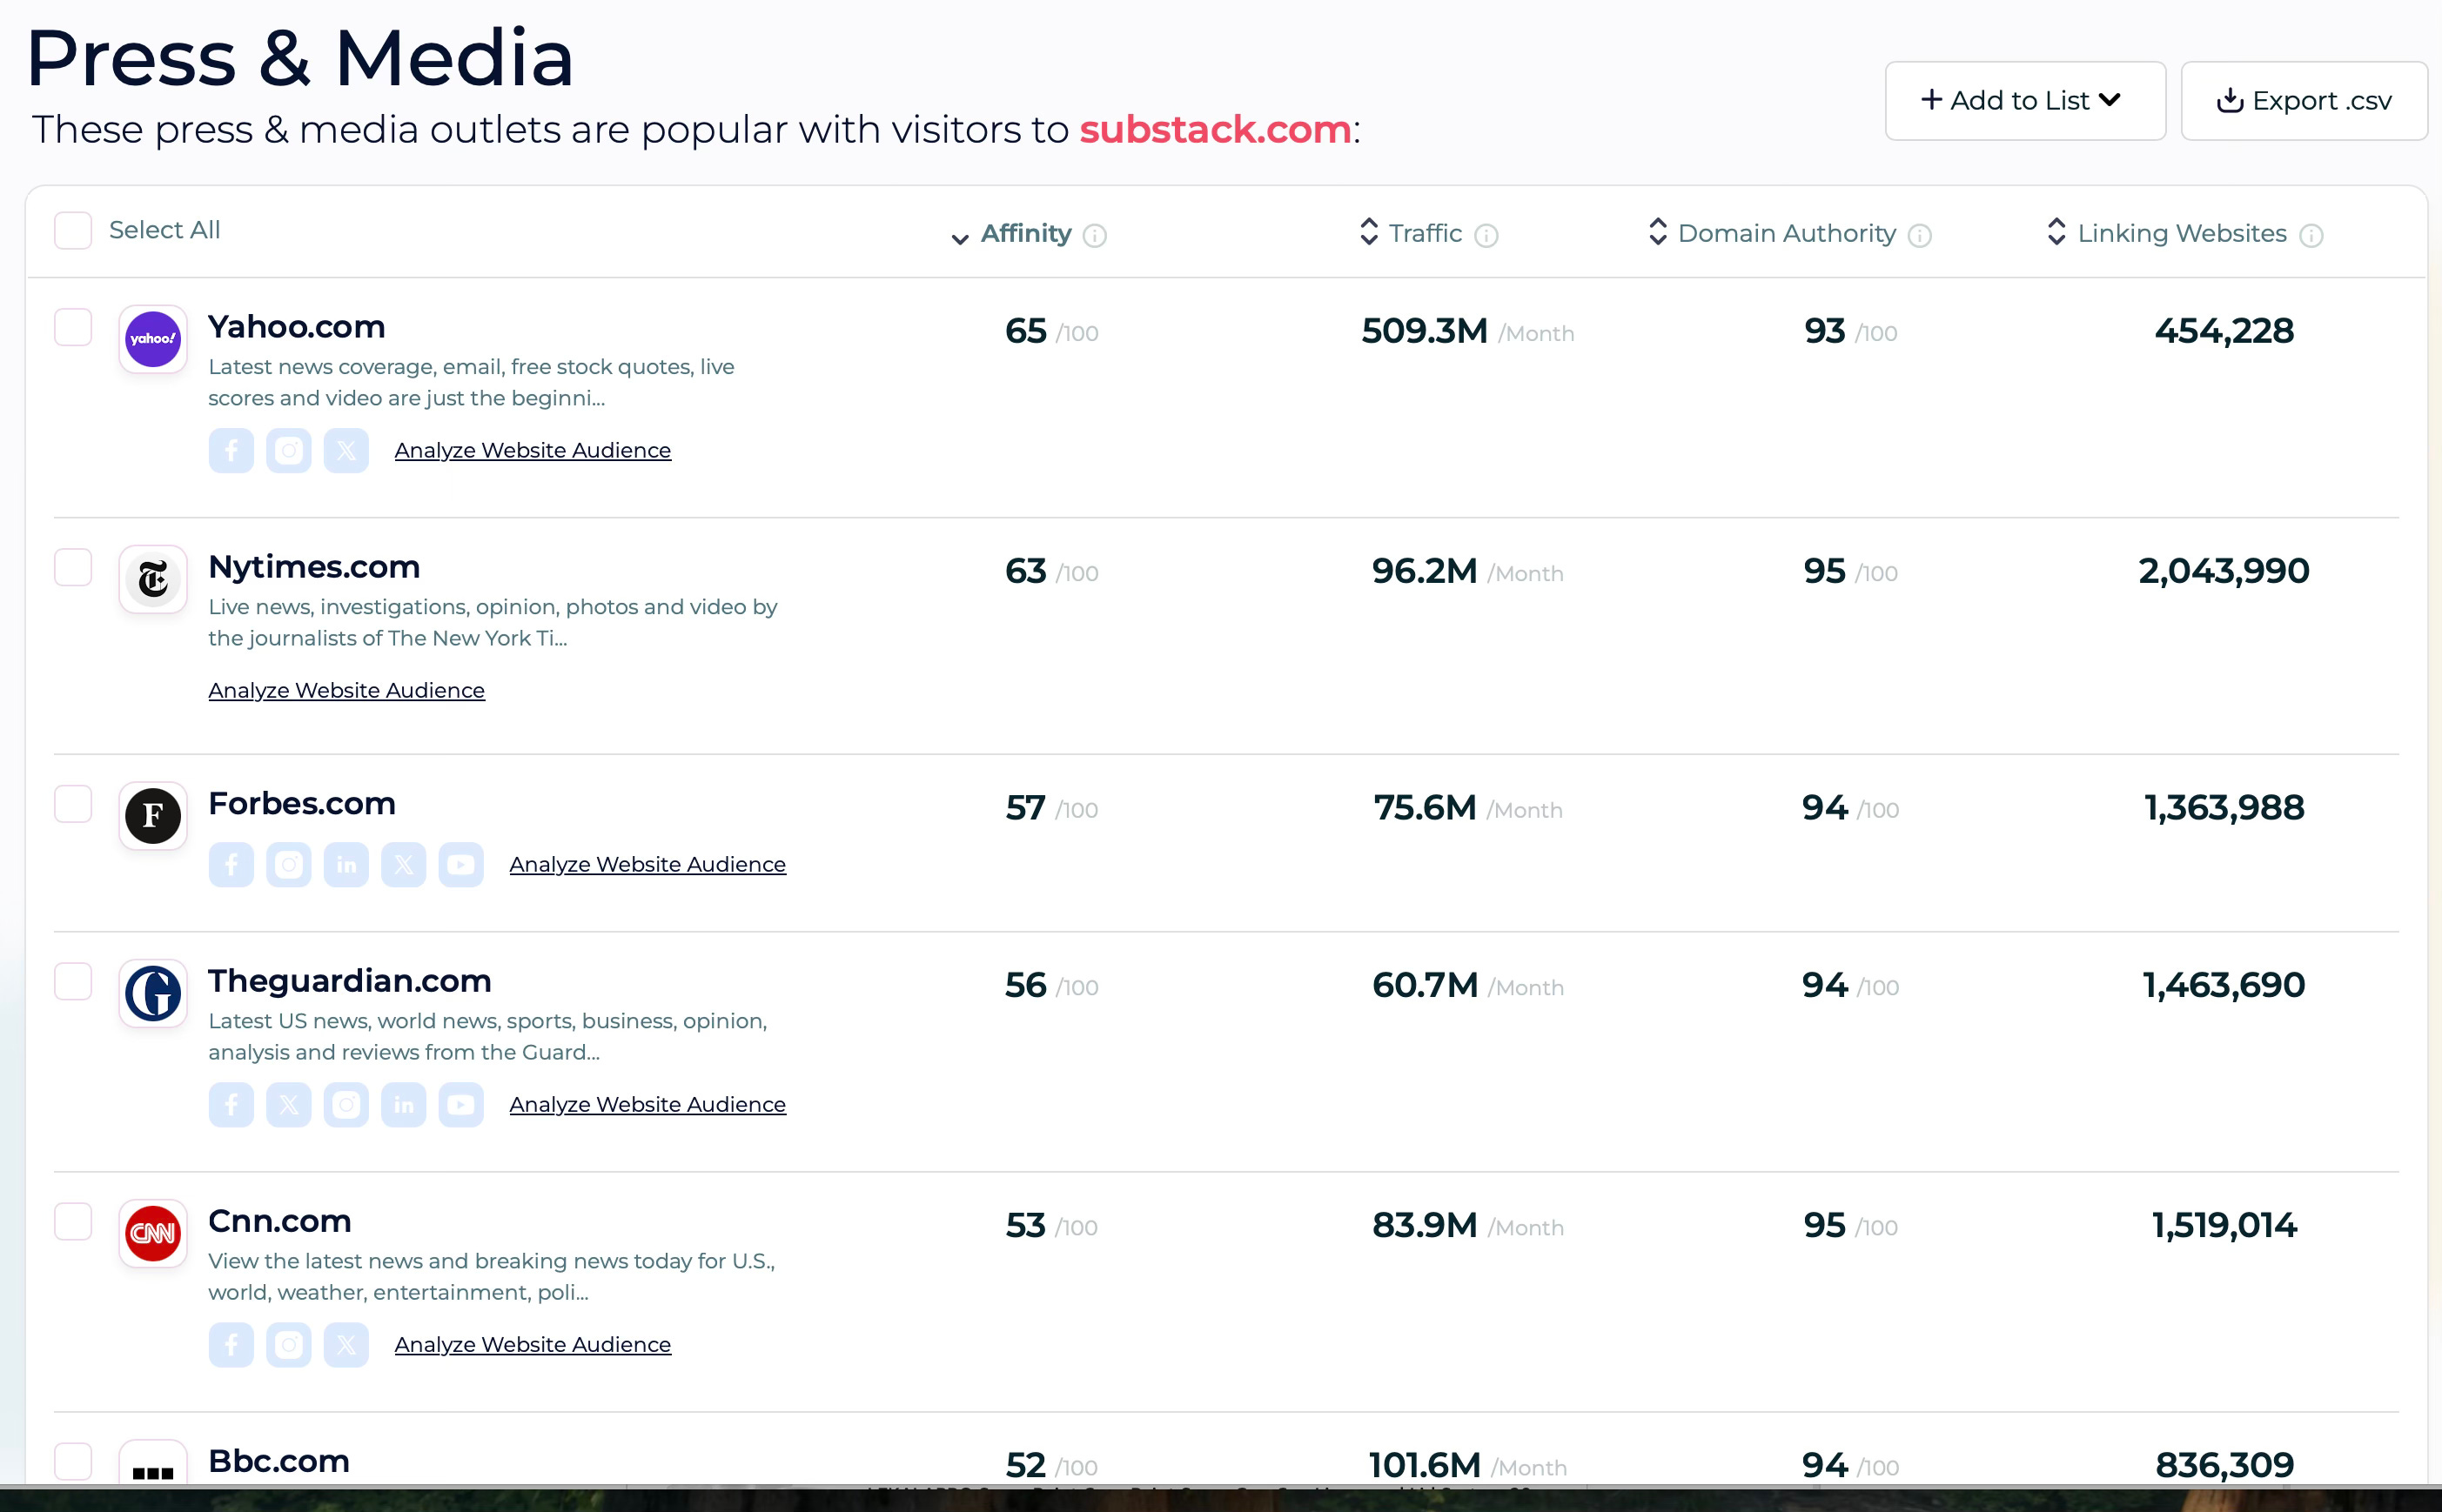Viewport: 2442px width, 1512px height.
Task: Open Theguardian.com's X (Twitter) icon
Action: coord(289,1104)
